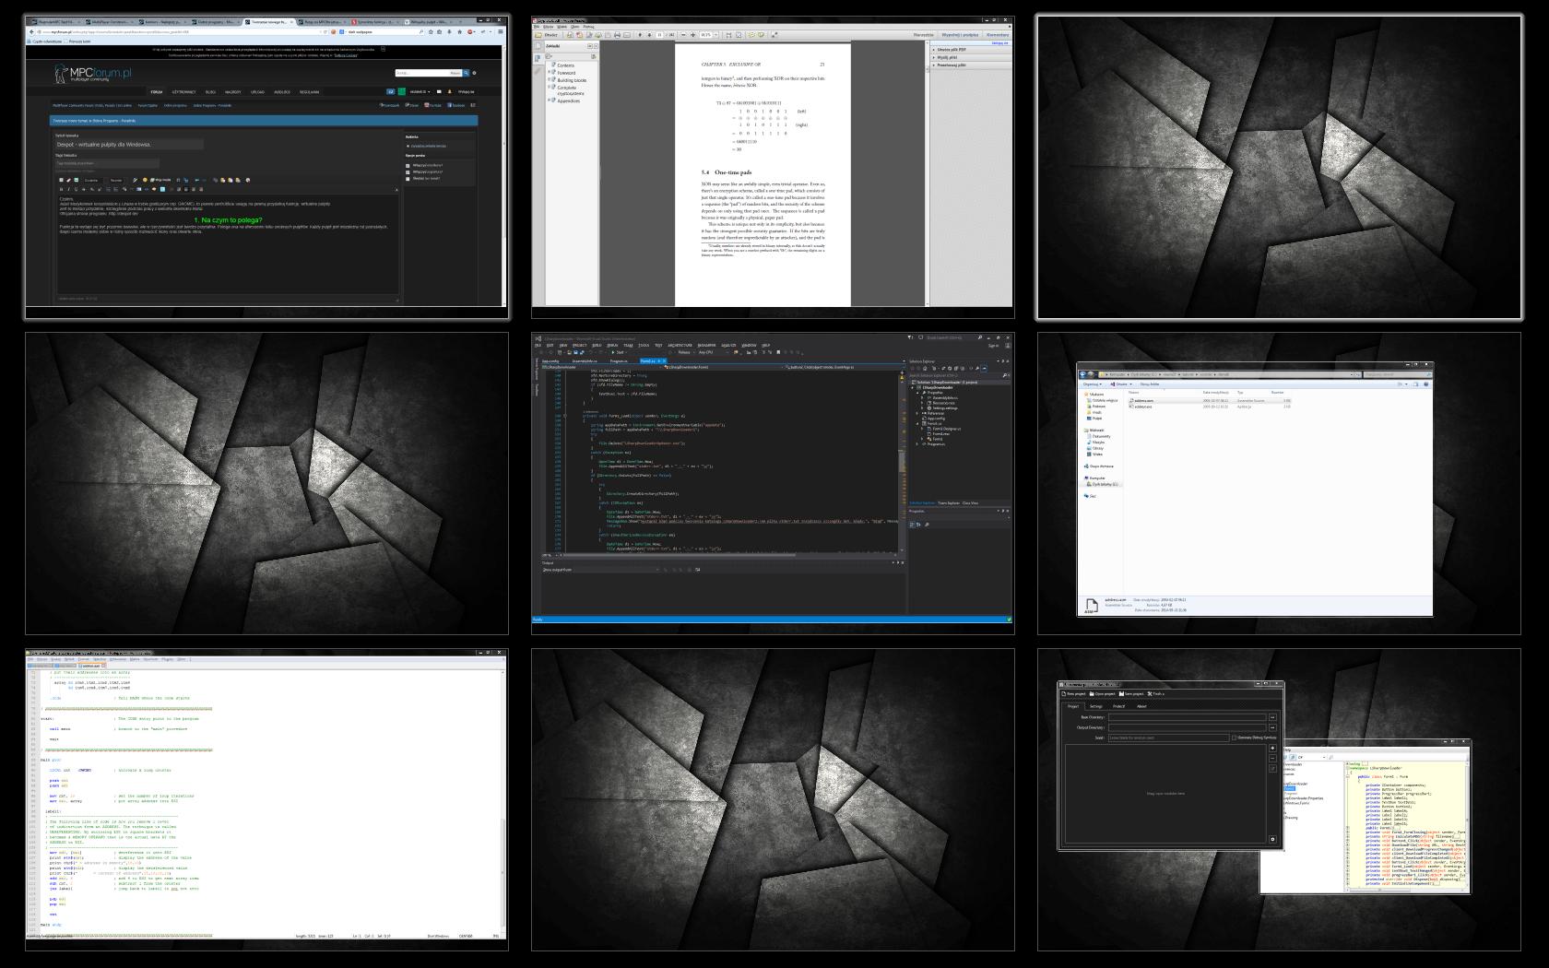Zoom in with the plus icon in PDF reader
Screen dimensions: 1549x968
(692, 35)
